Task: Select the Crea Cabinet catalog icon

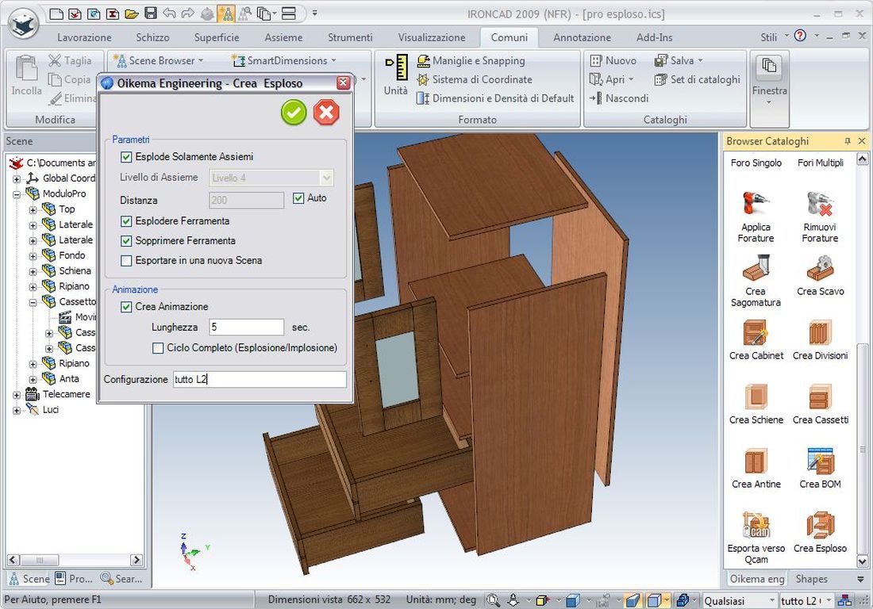Action: [756, 332]
